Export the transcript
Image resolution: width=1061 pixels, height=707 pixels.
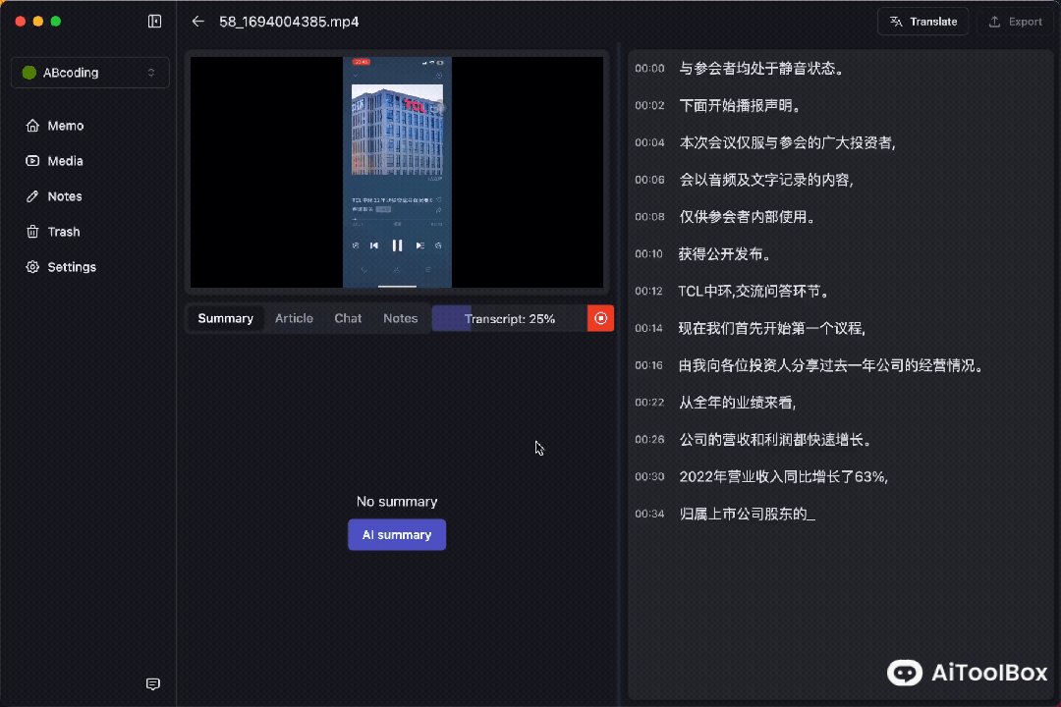[1016, 21]
